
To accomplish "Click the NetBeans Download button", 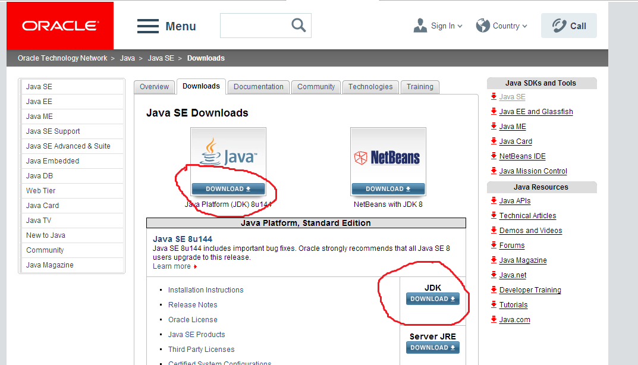I will pyautogui.click(x=388, y=189).
